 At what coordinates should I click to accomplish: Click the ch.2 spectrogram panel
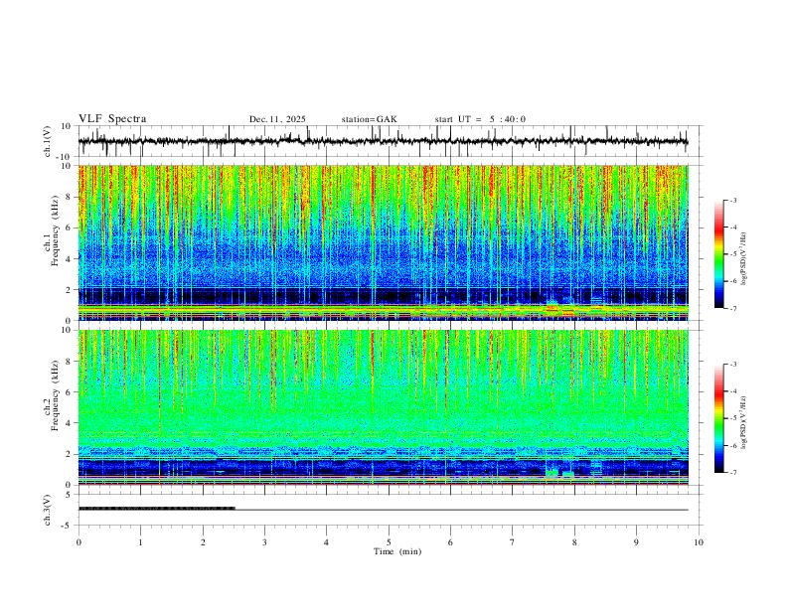383,407
